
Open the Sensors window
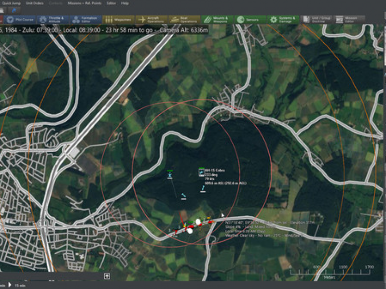click(250, 20)
